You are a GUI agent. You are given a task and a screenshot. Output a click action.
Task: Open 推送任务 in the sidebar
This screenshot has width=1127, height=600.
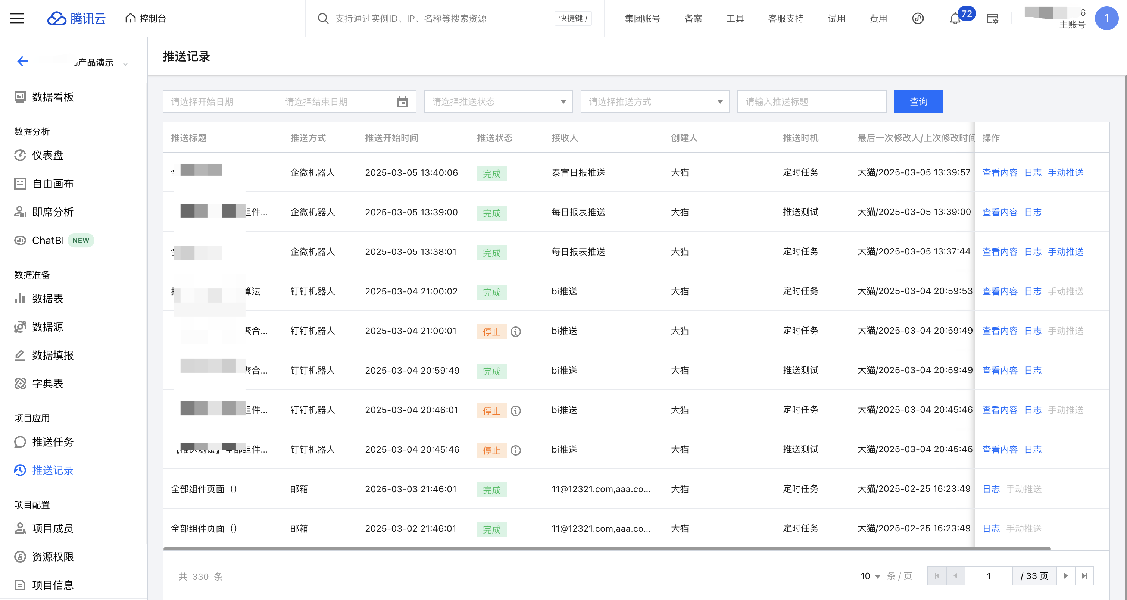pyautogui.click(x=53, y=442)
